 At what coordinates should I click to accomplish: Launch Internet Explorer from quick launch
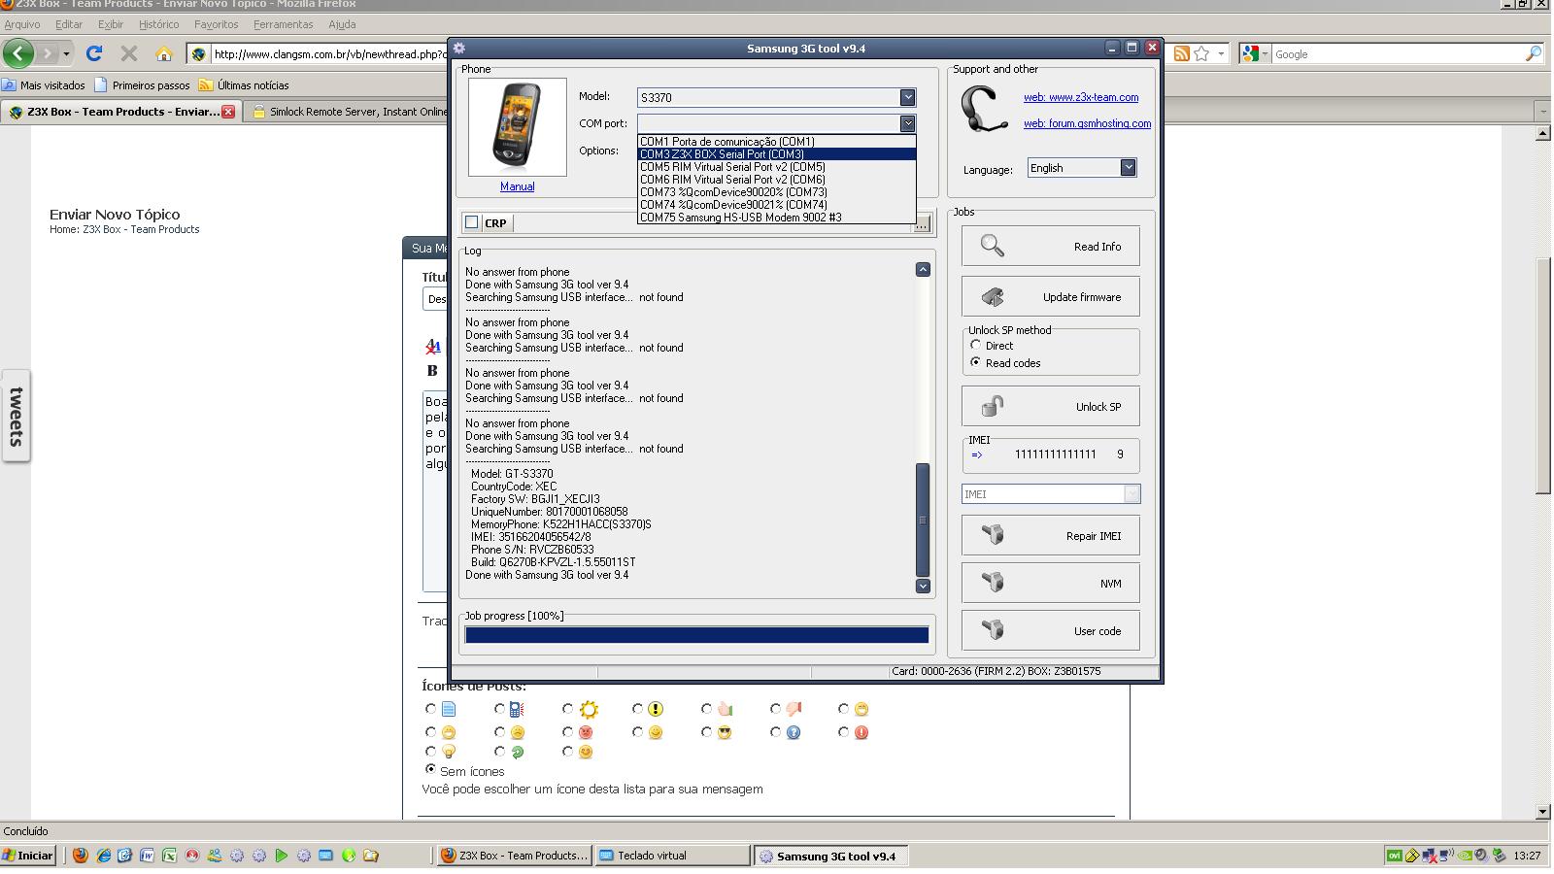coord(103,856)
